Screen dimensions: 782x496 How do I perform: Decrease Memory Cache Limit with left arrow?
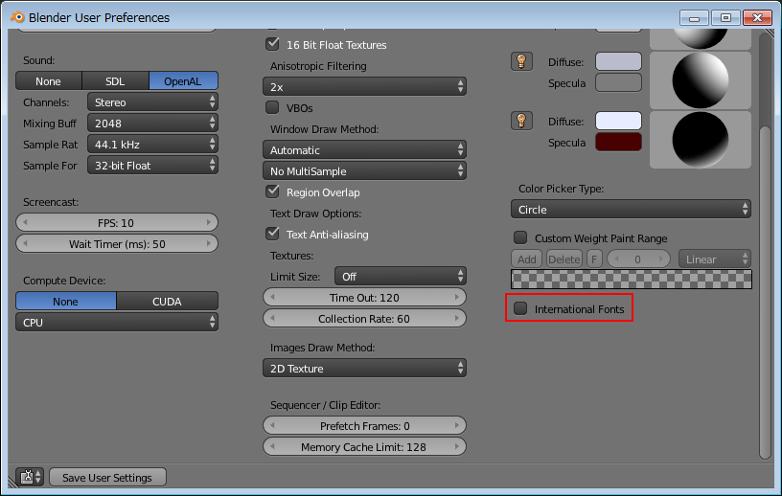[x=272, y=446]
